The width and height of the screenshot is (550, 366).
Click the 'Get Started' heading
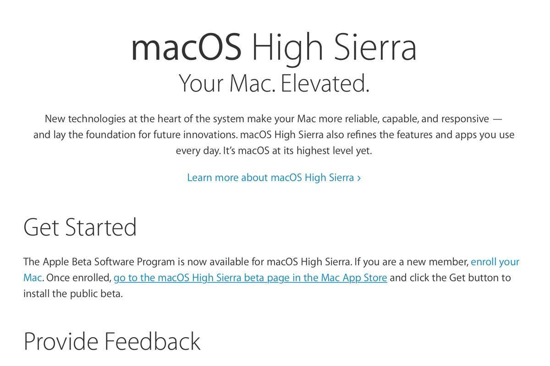point(80,227)
